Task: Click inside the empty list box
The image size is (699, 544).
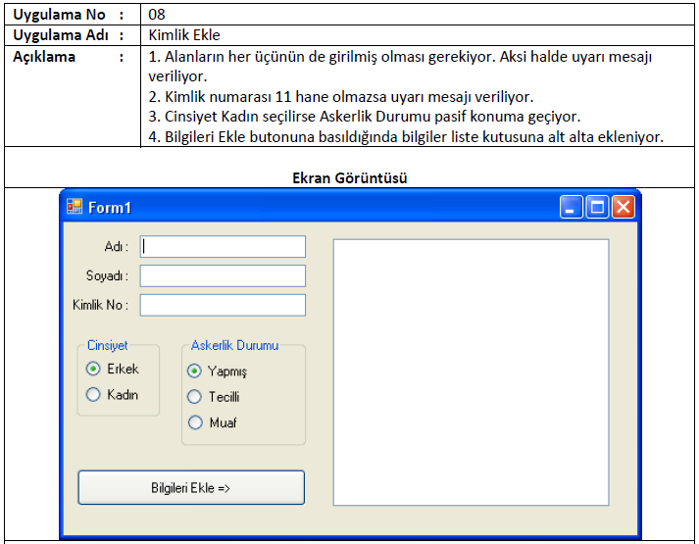Action: (x=472, y=372)
